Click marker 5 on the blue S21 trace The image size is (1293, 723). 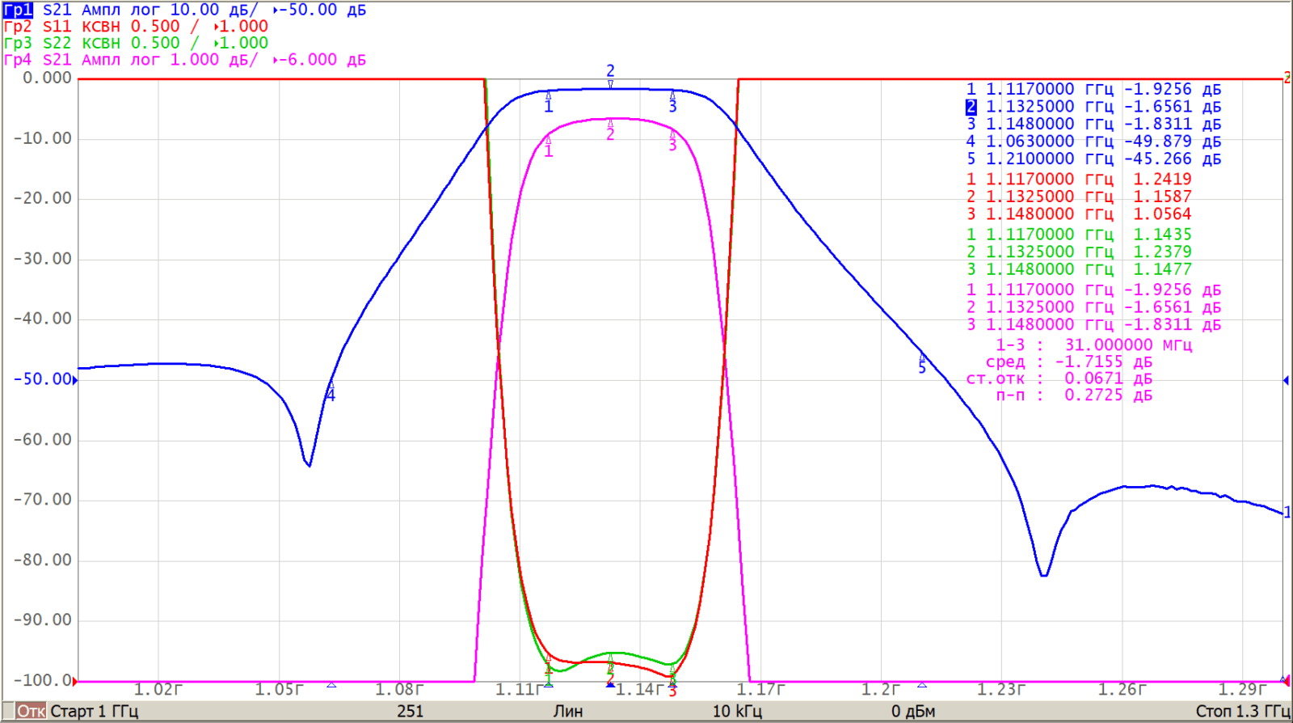pyautogui.click(x=922, y=363)
